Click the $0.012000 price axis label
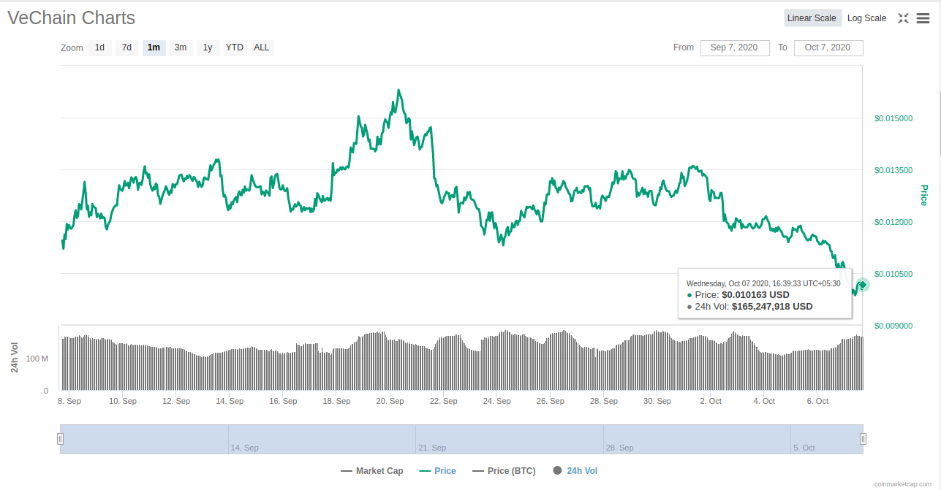The height and width of the screenshot is (490, 941). tap(893, 222)
